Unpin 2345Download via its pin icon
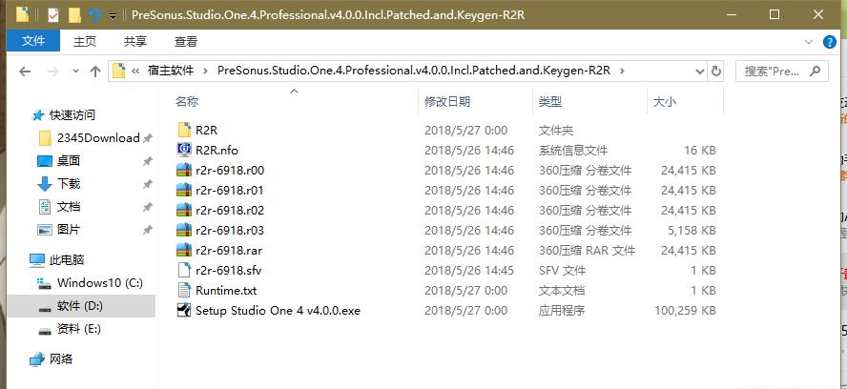847x389 pixels. (x=147, y=138)
